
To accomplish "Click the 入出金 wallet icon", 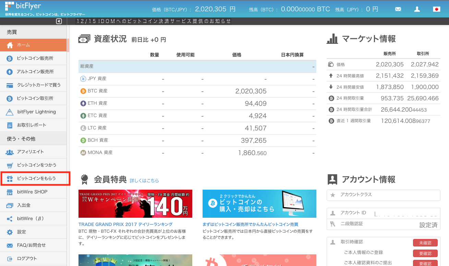I will 10,205.
